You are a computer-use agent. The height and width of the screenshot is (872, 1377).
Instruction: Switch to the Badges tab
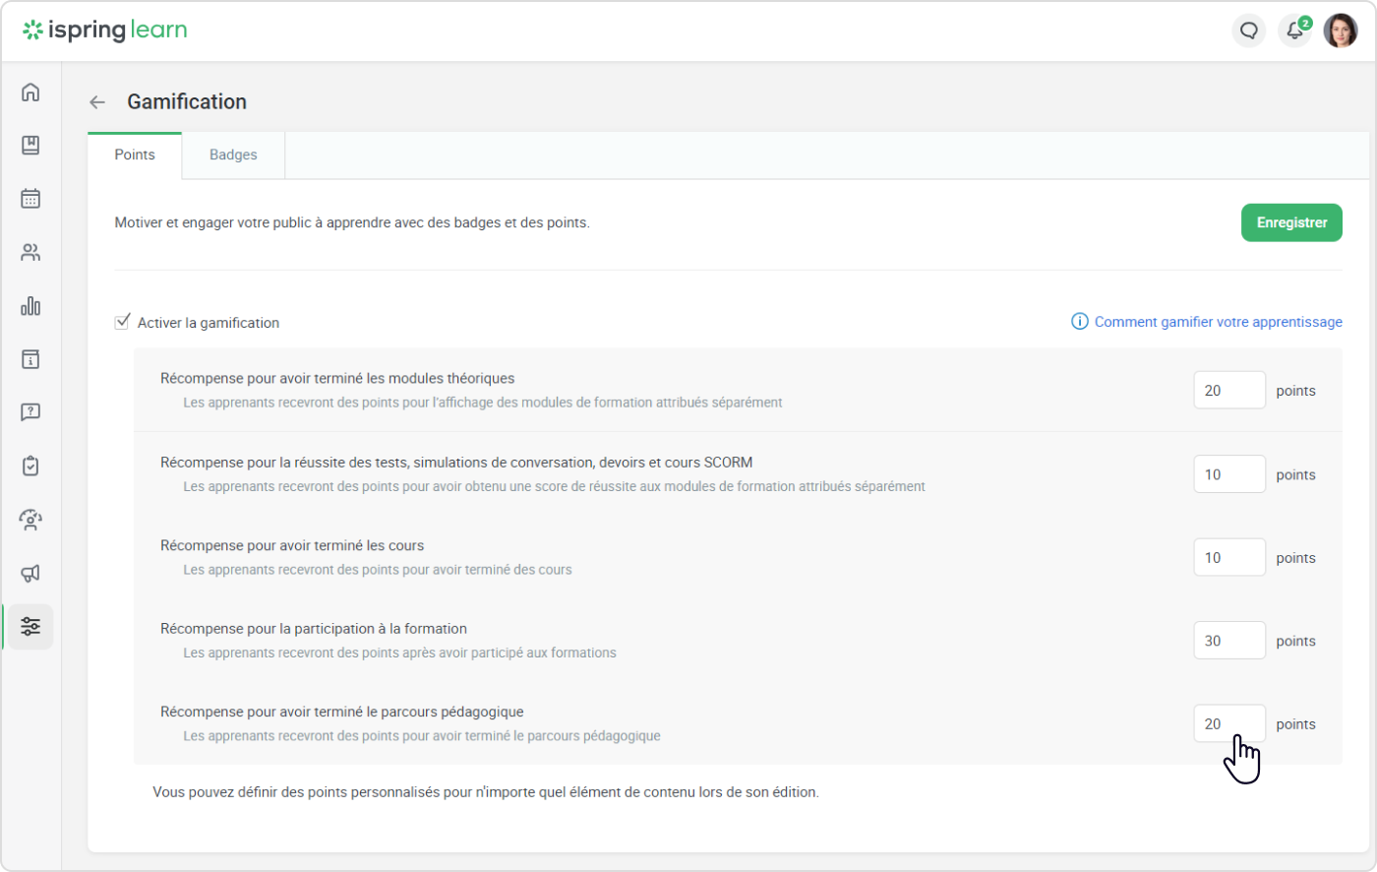click(x=233, y=155)
